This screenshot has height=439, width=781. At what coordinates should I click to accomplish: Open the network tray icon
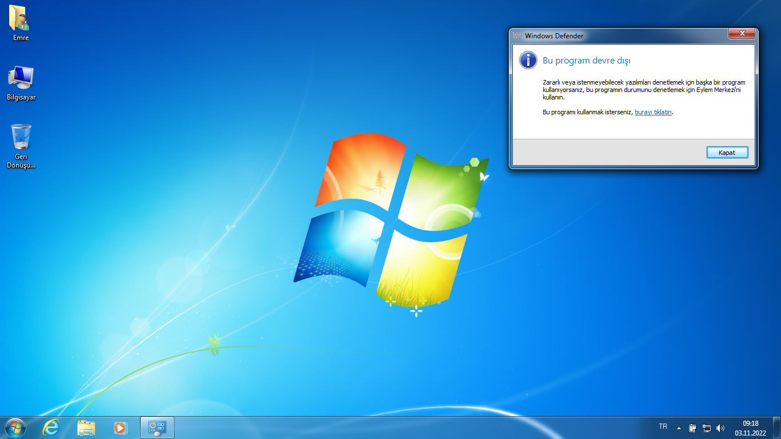tap(707, 428)
